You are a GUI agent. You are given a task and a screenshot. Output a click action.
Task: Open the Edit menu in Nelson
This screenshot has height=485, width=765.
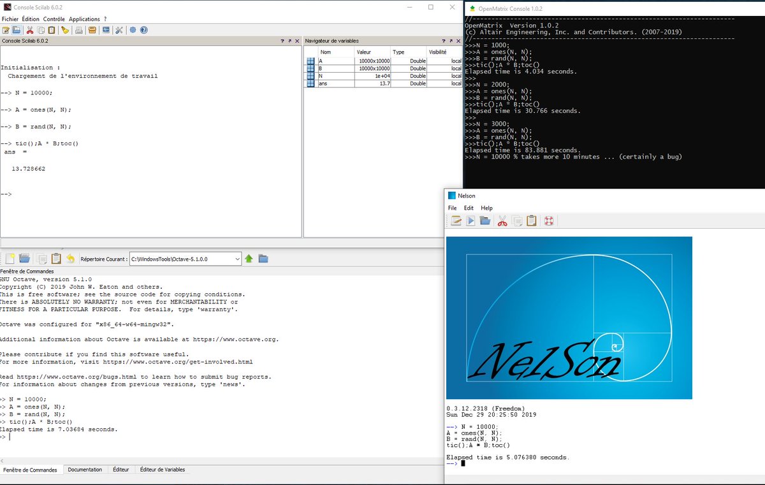click(469, 208)
